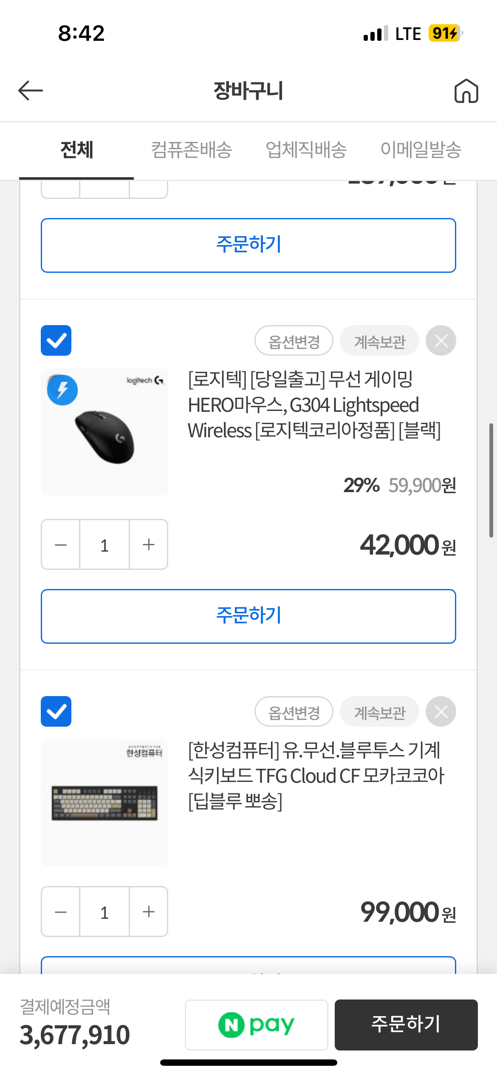Change options for Hansung keyboard

coord(294,712)
